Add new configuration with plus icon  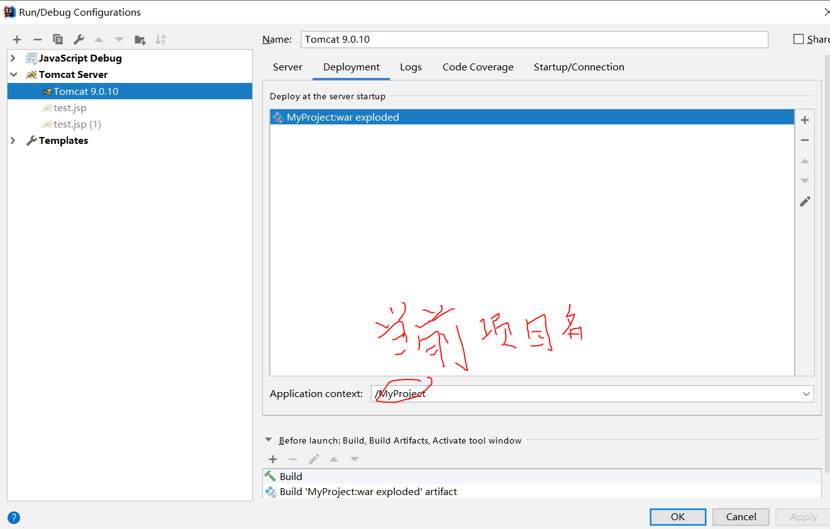coord(17,40)
